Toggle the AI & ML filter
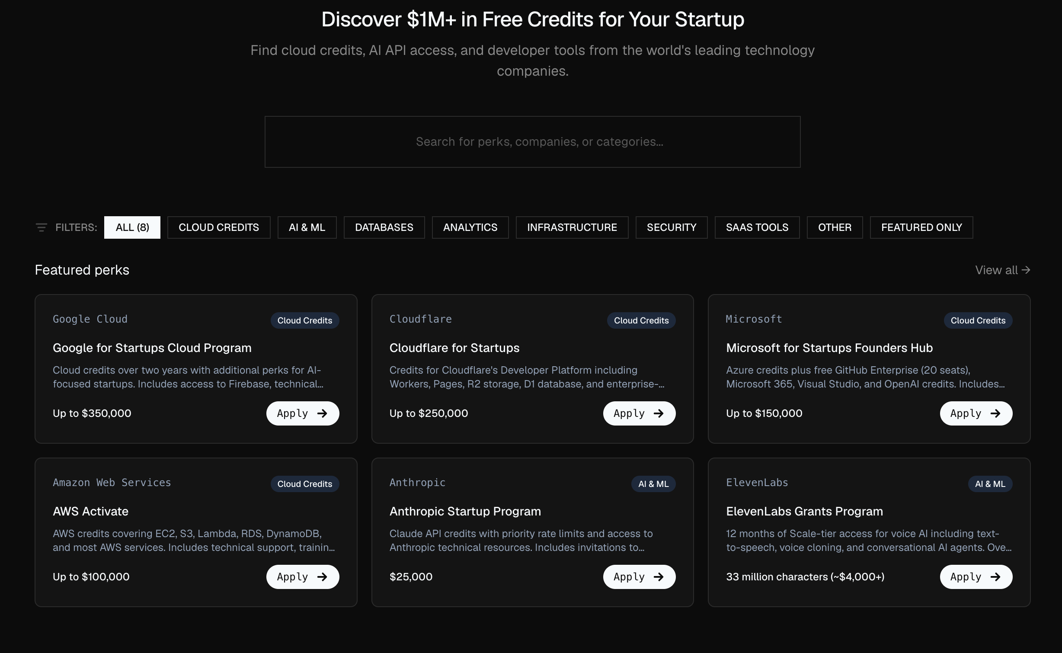 tap(307, 227)
